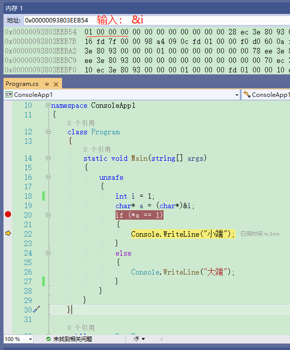This screenshot has height=350, width=290.
Task: Click the '内存 1' panel title
Action: pos(14,8)
